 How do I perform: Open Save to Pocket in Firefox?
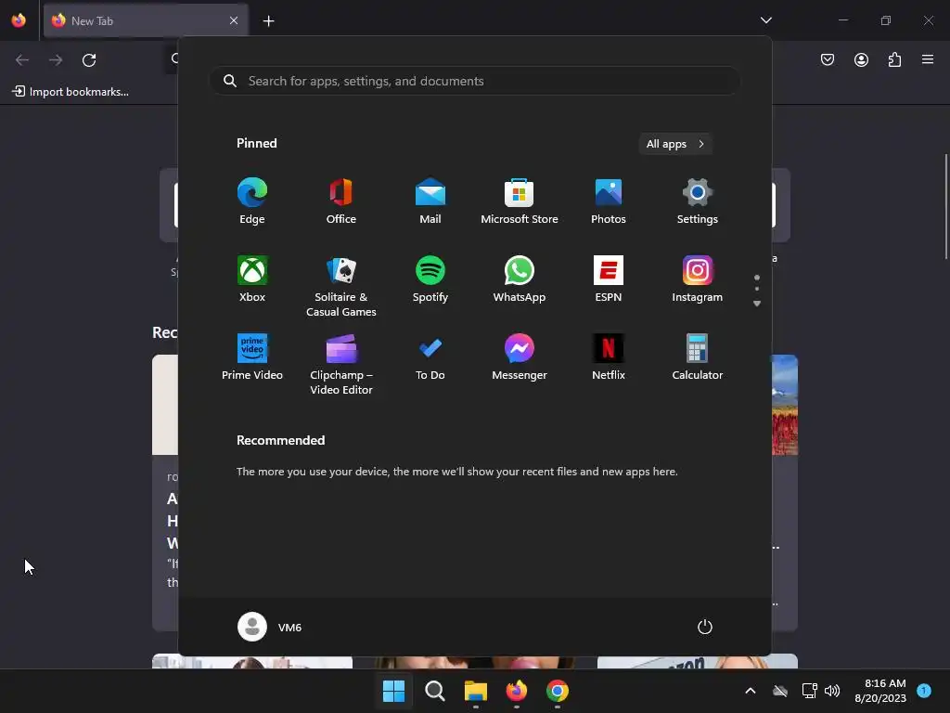(828, 59)
